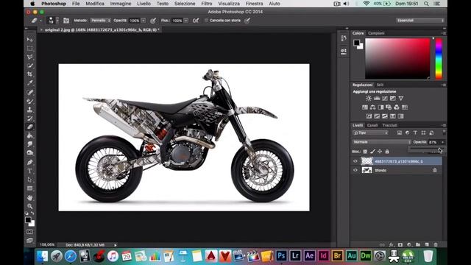
Task: Select the Zoom tool
Action: pos(29,206)
